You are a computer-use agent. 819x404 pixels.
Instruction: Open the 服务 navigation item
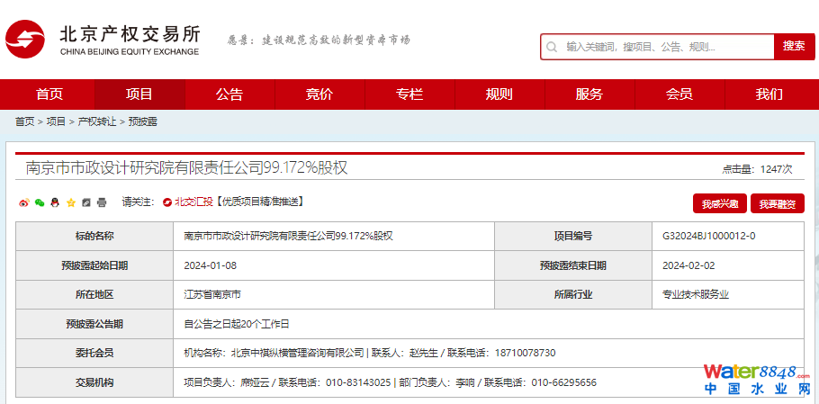pyautogui.click(x=589, y=94)
